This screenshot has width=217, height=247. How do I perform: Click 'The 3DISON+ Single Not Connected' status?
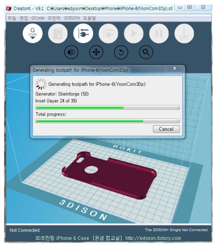click(176, 230)
